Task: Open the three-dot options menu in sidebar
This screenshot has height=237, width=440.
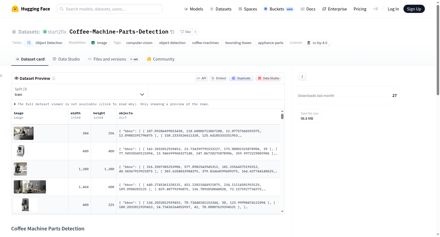Action: (302, 77)
